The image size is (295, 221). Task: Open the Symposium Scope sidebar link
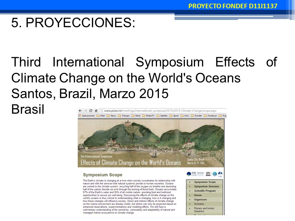205,182
